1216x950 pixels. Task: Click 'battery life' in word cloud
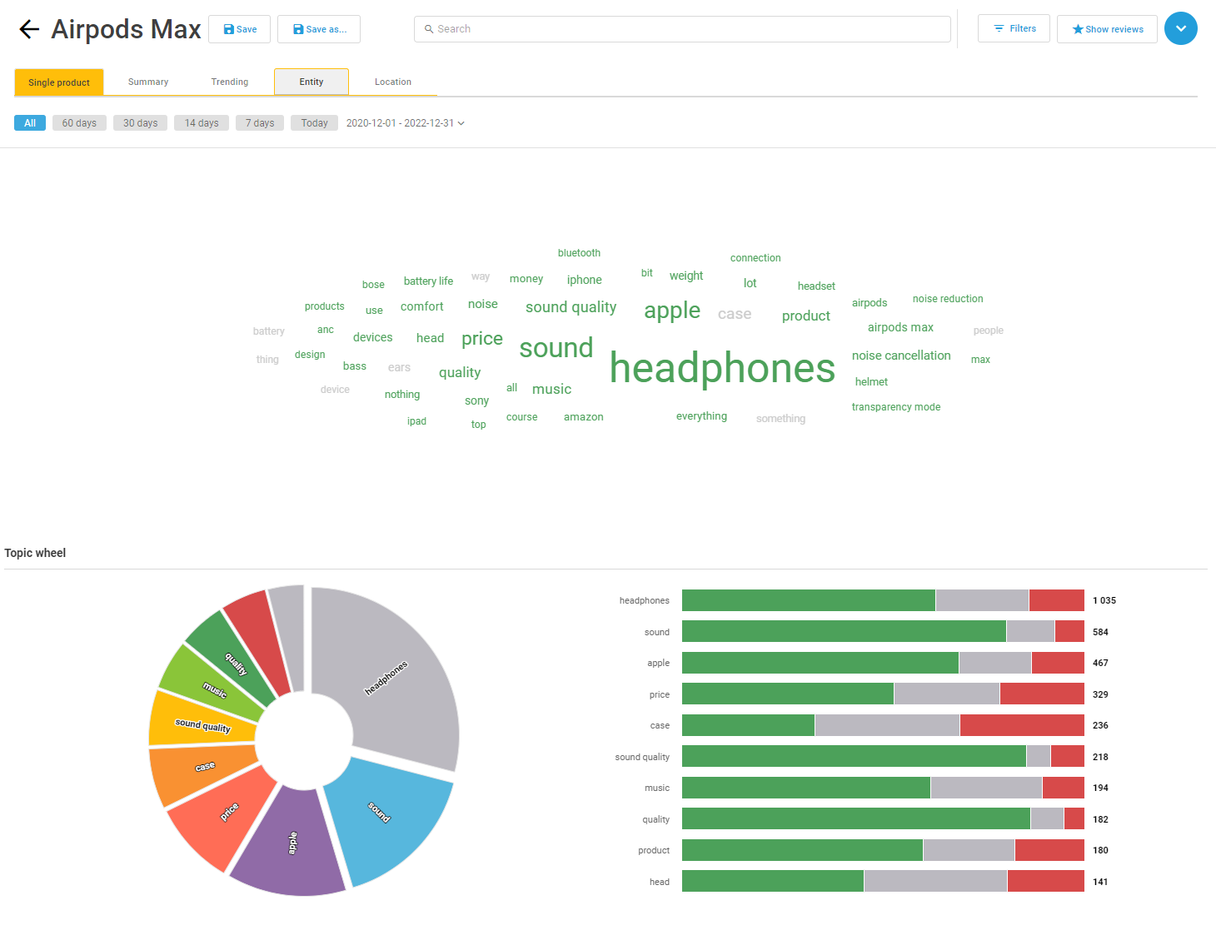click(428, 281)
